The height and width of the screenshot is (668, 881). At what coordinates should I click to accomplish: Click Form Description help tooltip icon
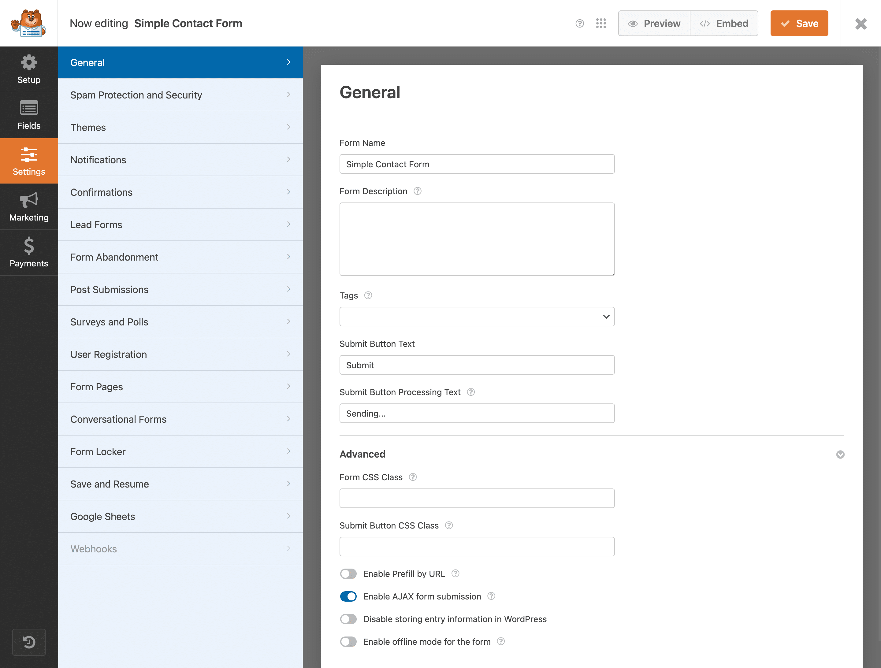tap(417, 191)
